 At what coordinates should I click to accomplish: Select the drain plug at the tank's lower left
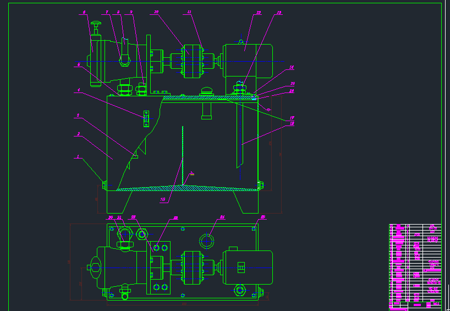coord(105,185)
